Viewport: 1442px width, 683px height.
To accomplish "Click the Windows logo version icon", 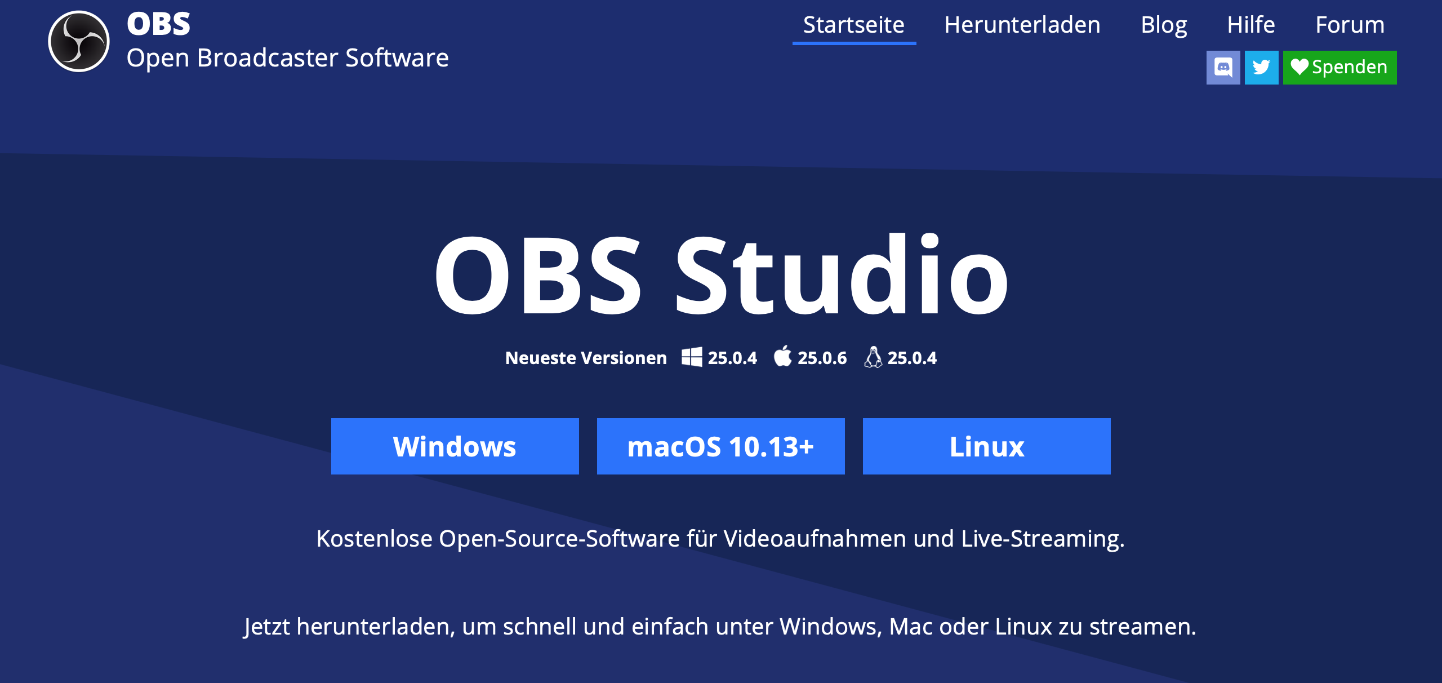I will 692,357.
